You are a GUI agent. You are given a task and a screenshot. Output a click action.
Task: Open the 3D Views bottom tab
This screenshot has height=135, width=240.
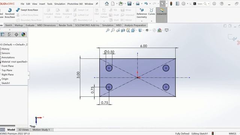23,130
